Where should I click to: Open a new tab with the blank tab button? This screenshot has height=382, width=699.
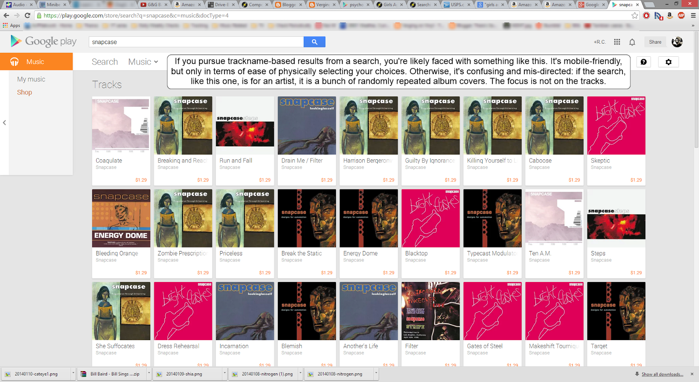650,5
